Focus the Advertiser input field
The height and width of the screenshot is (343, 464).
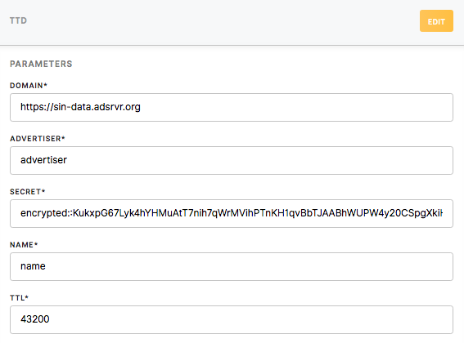point(232,160)
